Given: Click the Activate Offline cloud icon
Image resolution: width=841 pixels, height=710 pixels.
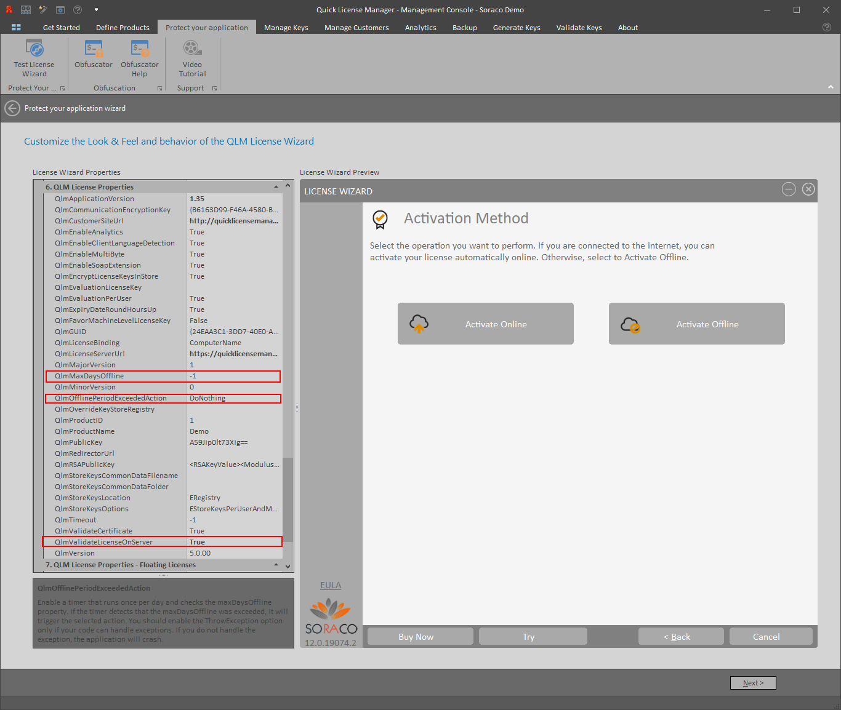Looking at the screenshot, I should [630, 324].
